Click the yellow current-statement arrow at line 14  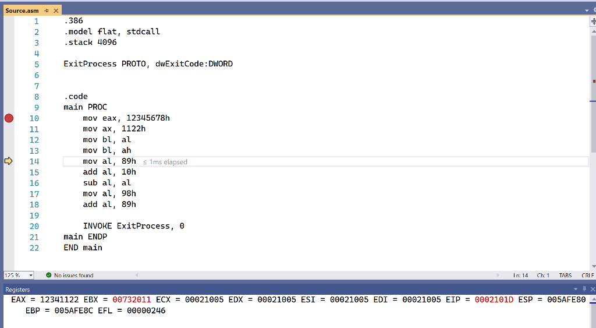click(x=8, y=161)
